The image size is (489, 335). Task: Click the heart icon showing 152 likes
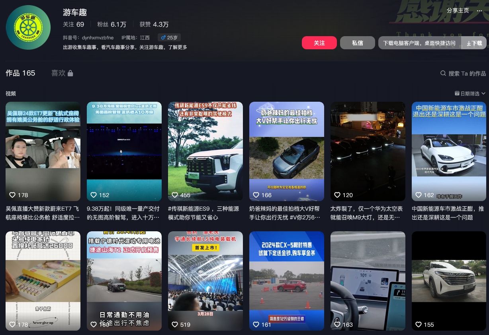94,195
